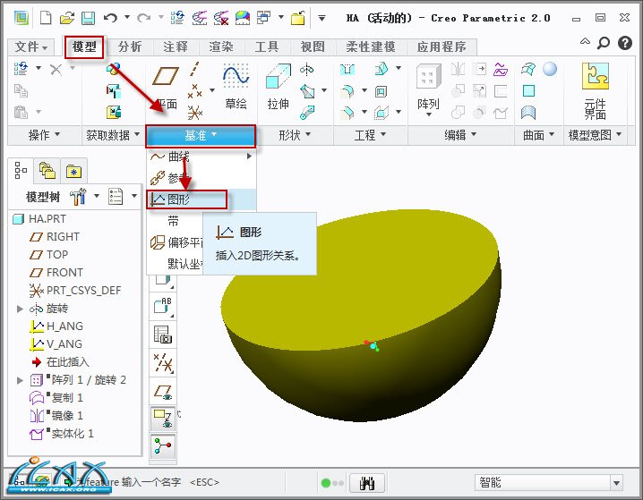Screen dimensions: 643x500
Task: Choose 曲线 in the datum menu
Action: click(x=201, y=157)
